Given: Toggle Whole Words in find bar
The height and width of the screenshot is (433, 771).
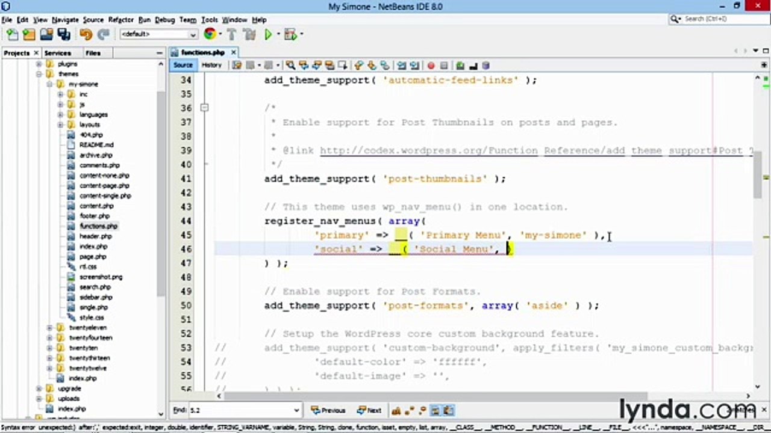Looking at the screenshot, I should pyautogui.click(x=408, y=411).
